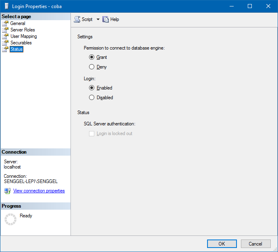Close the Login Properties dialog

(268, 6)
